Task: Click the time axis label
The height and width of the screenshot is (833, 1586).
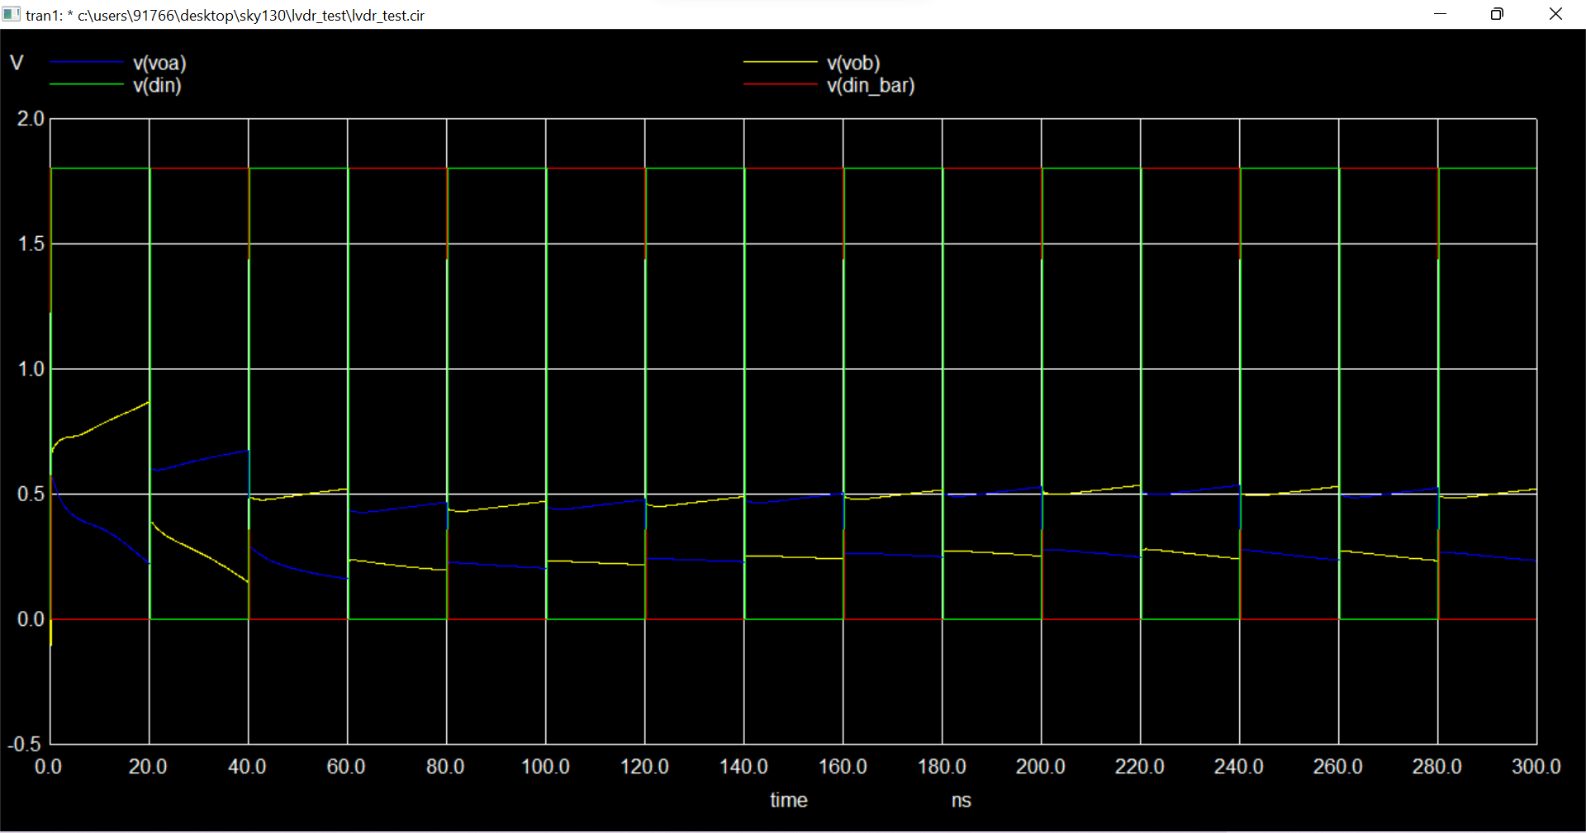Action: point(788,799)
